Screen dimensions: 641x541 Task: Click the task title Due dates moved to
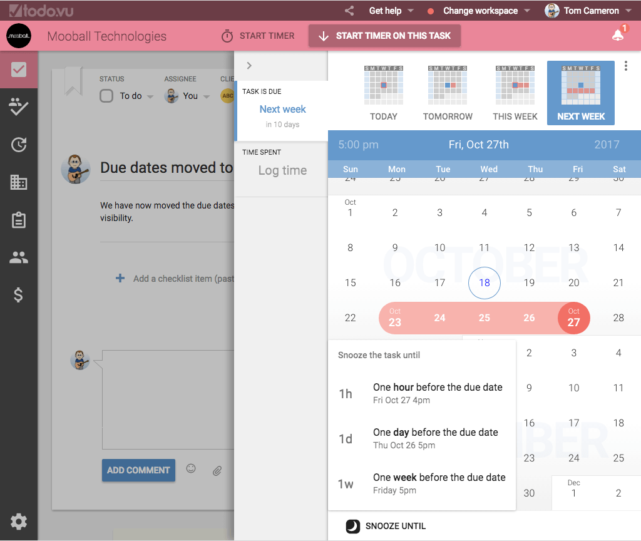click(x=167, y=168)
